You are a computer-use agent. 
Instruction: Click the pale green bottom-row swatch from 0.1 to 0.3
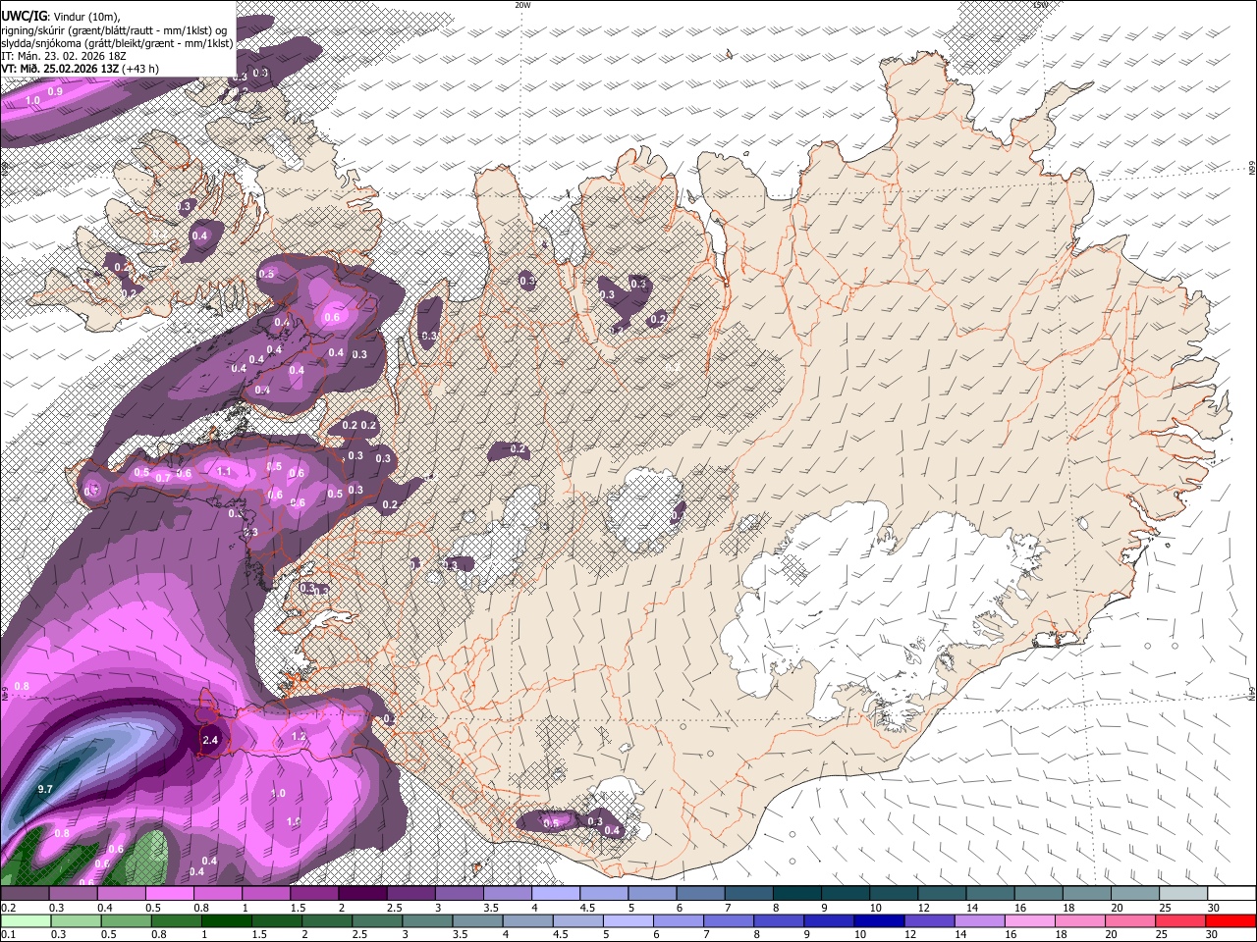(x=25, y=920)
